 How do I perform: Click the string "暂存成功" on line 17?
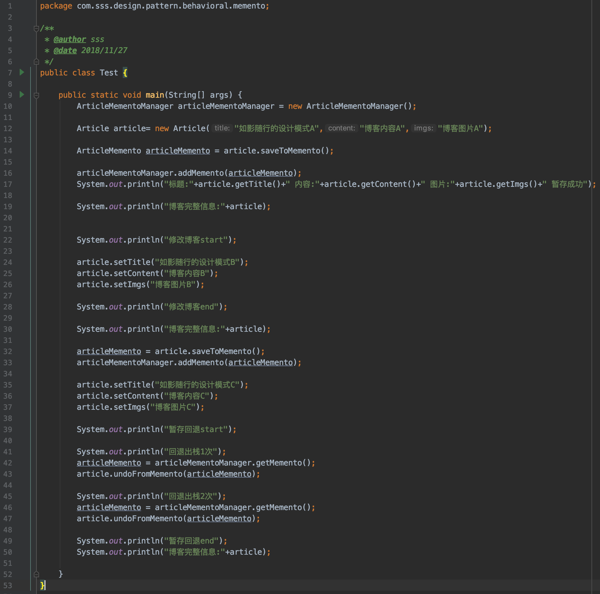point(565,184)
